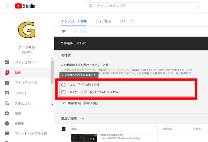Click the フィルタ filter input
This screenshot has height=142, width=208.
click(x=79, y=31)
